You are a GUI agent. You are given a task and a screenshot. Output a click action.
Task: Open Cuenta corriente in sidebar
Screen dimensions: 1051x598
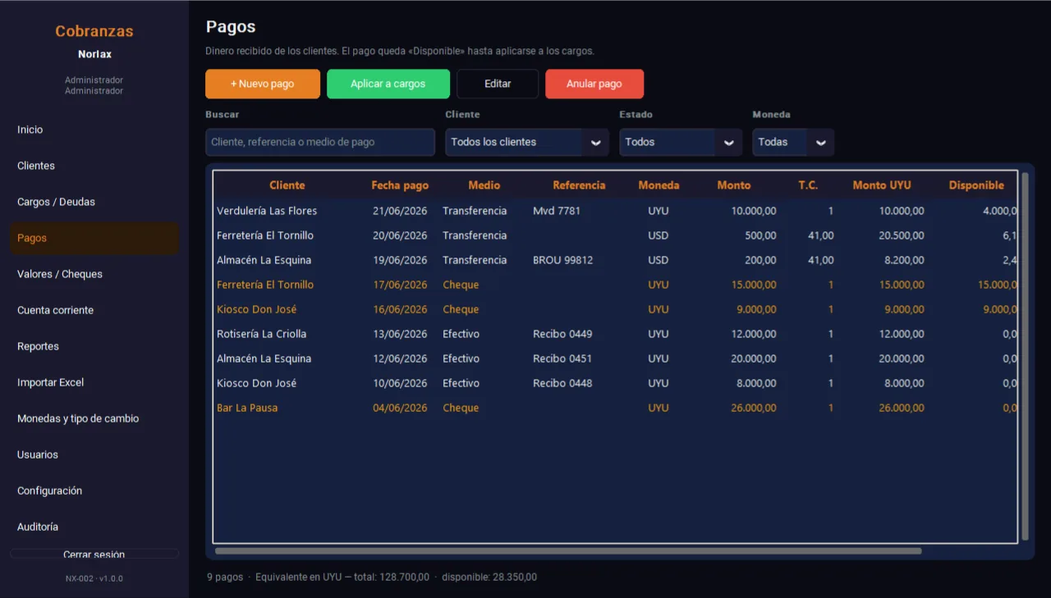[94, 310]
